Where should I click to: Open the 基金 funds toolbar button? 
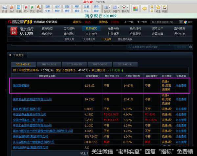77,11
